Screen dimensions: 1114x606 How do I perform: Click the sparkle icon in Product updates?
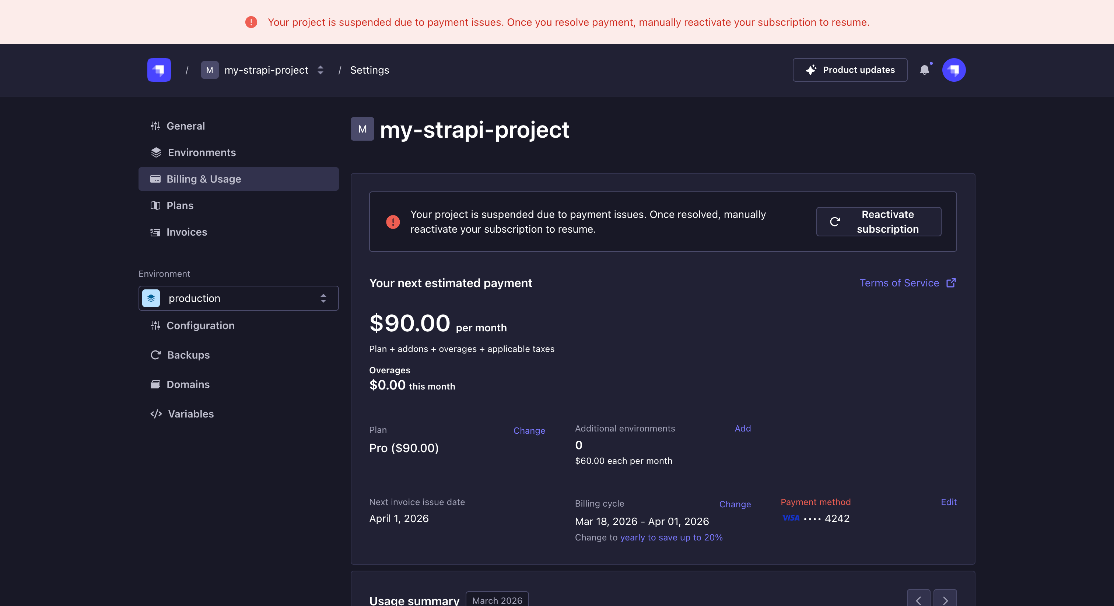(x=811, y=70)
